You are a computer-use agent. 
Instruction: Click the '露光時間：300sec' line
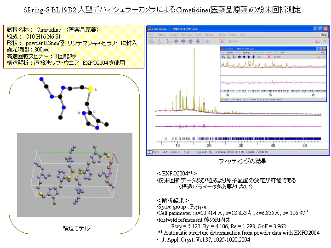click(x=28, y=50)
